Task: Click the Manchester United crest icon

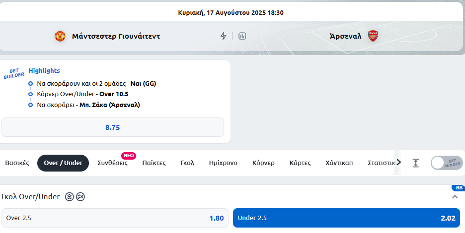Action: pyautogui.click(x=60, y=36)
